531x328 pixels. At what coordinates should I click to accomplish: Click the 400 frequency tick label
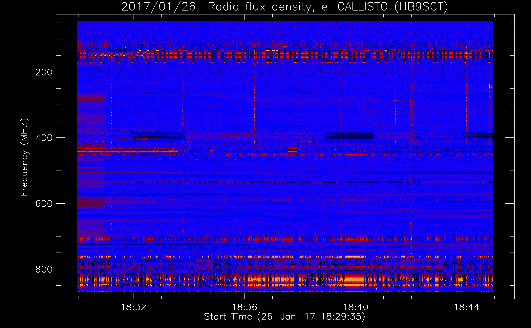point(44,138)
